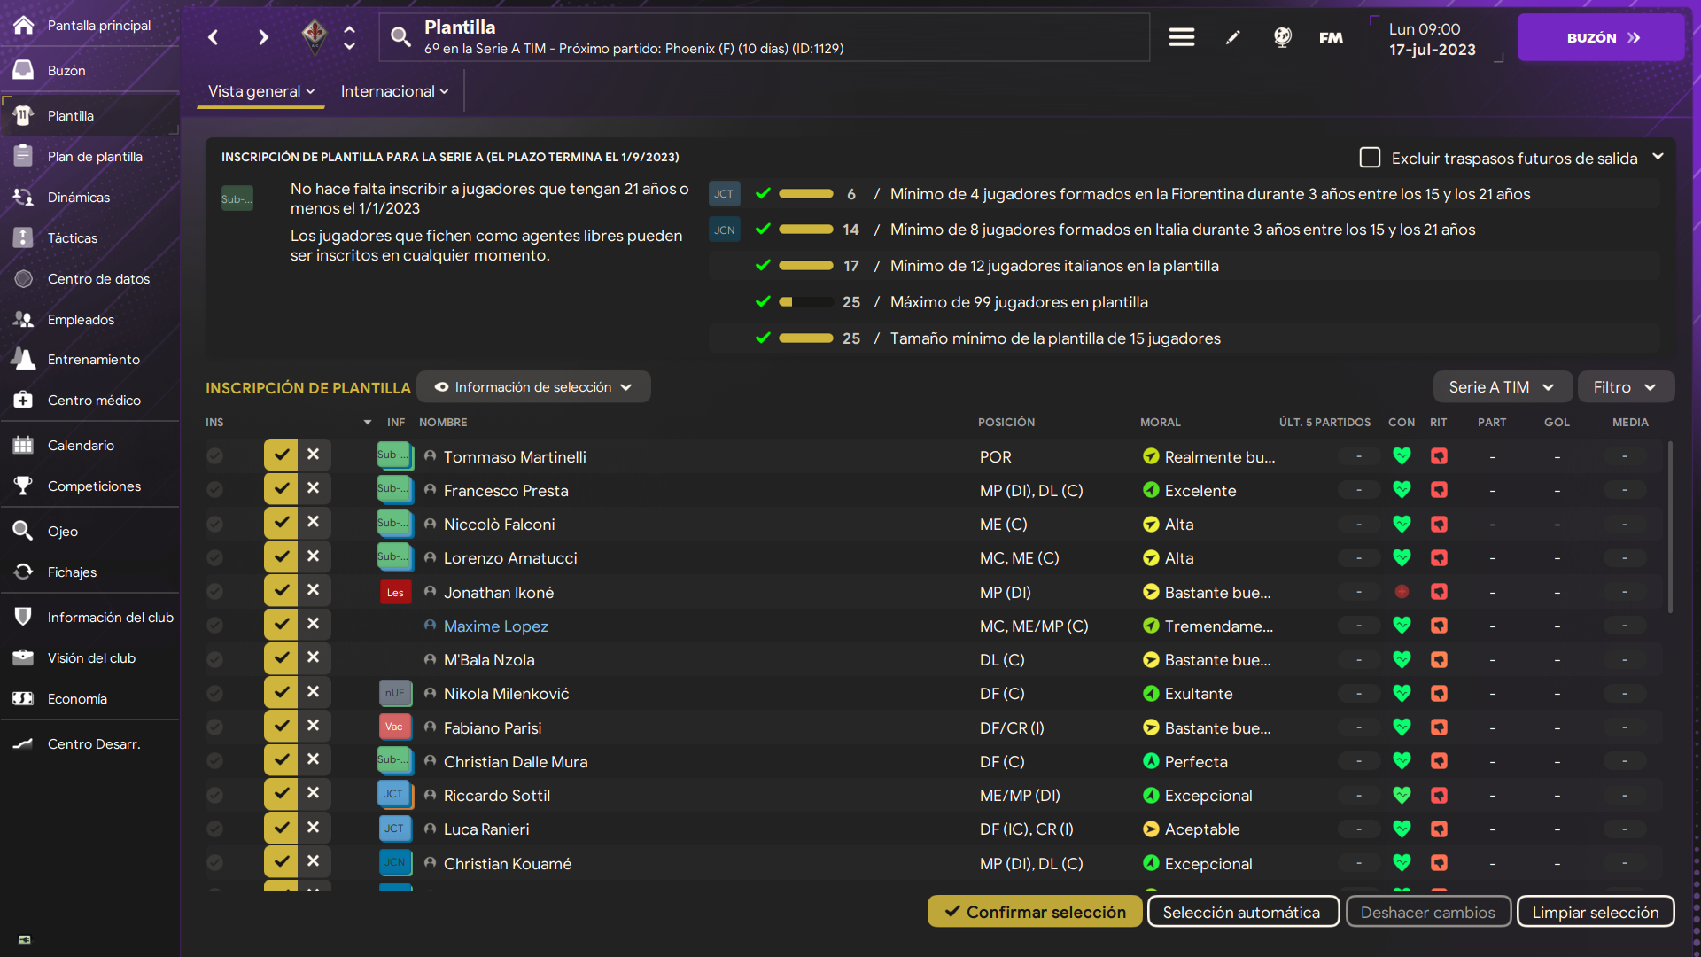Open the hamburger menu icon
Image resolution: width=1701 pixels, height=957 pixels.
click(1181, 37)
